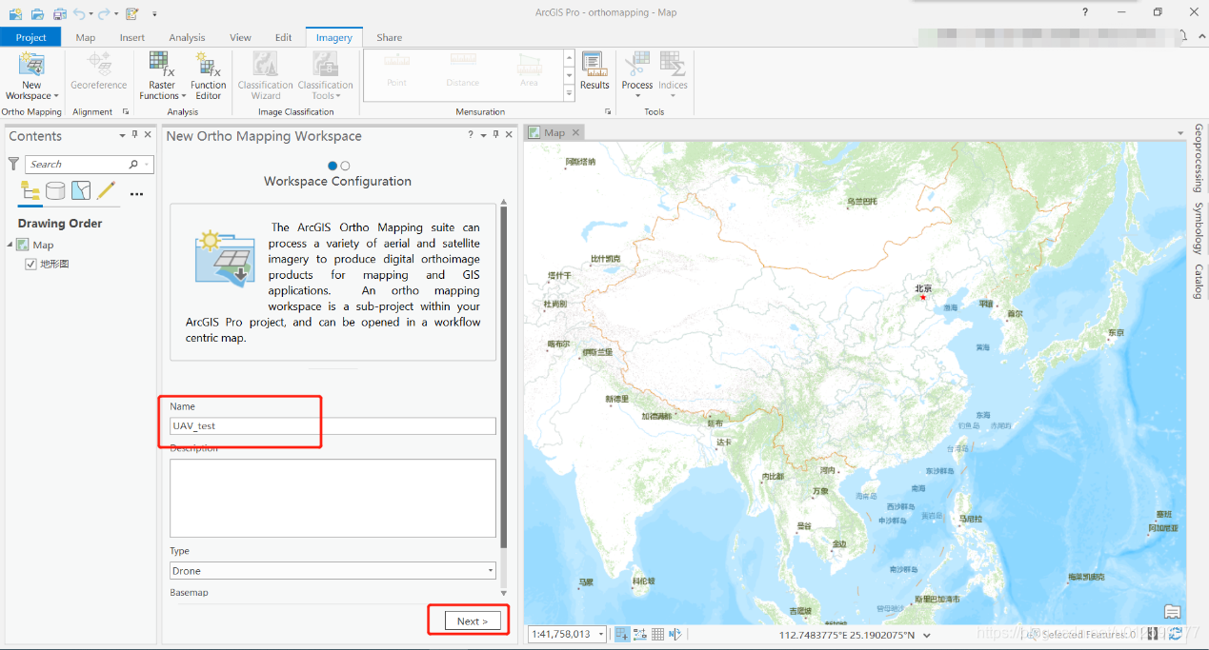Open the Results mensuration button
Image resolution: width=1209 pixels, height=650 pixels.
[594, 71]
